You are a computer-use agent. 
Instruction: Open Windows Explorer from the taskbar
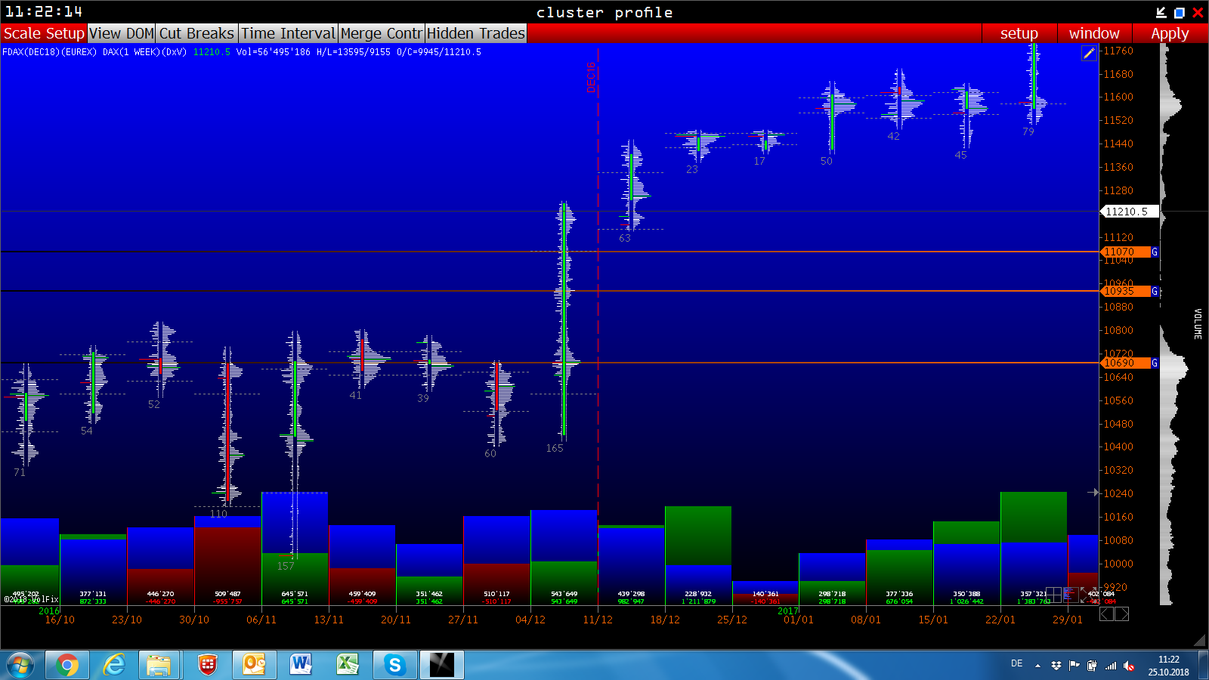[x=159, y=665]
